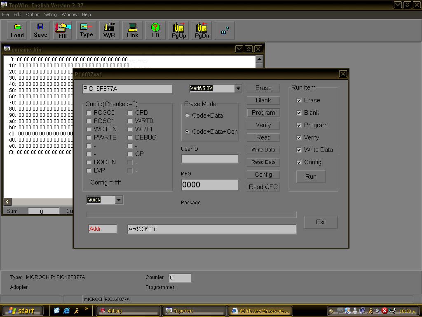Click the Save toolbar icon
This screenshot has width=422, height=317.
(40, 31)
